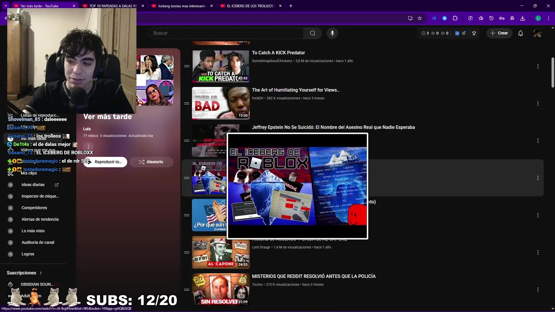Image resolution: width=555 pixels, height=312 pixels.
Task: Open the tab search dropdown arrow
Action: pos(6,6)
